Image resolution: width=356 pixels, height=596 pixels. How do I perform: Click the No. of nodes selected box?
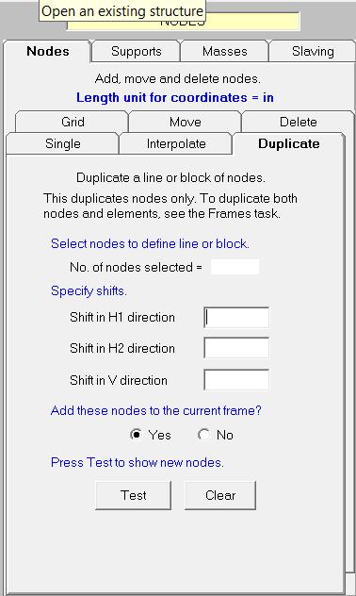click(235, 267)
